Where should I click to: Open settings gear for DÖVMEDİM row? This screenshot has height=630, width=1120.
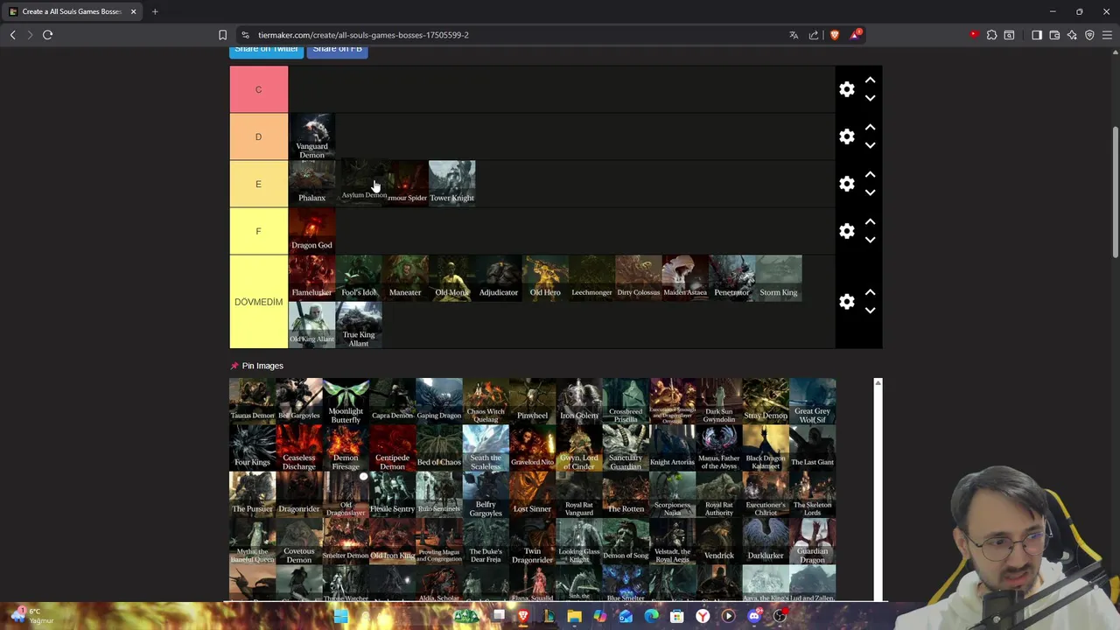pos(847,302)
